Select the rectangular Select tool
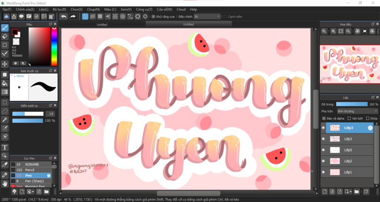The height and width of the screenshot is (202, 380). [4, 102]
